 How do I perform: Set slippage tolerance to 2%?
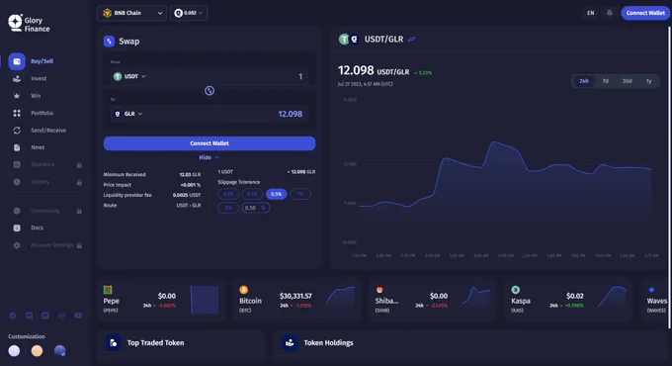click(x=228, y=208)
